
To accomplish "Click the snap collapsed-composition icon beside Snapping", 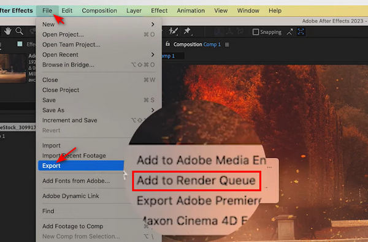I will (x=289, y=32).
